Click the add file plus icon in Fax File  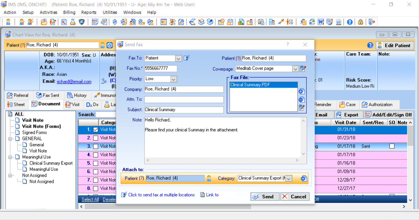(x=302, y=91)
